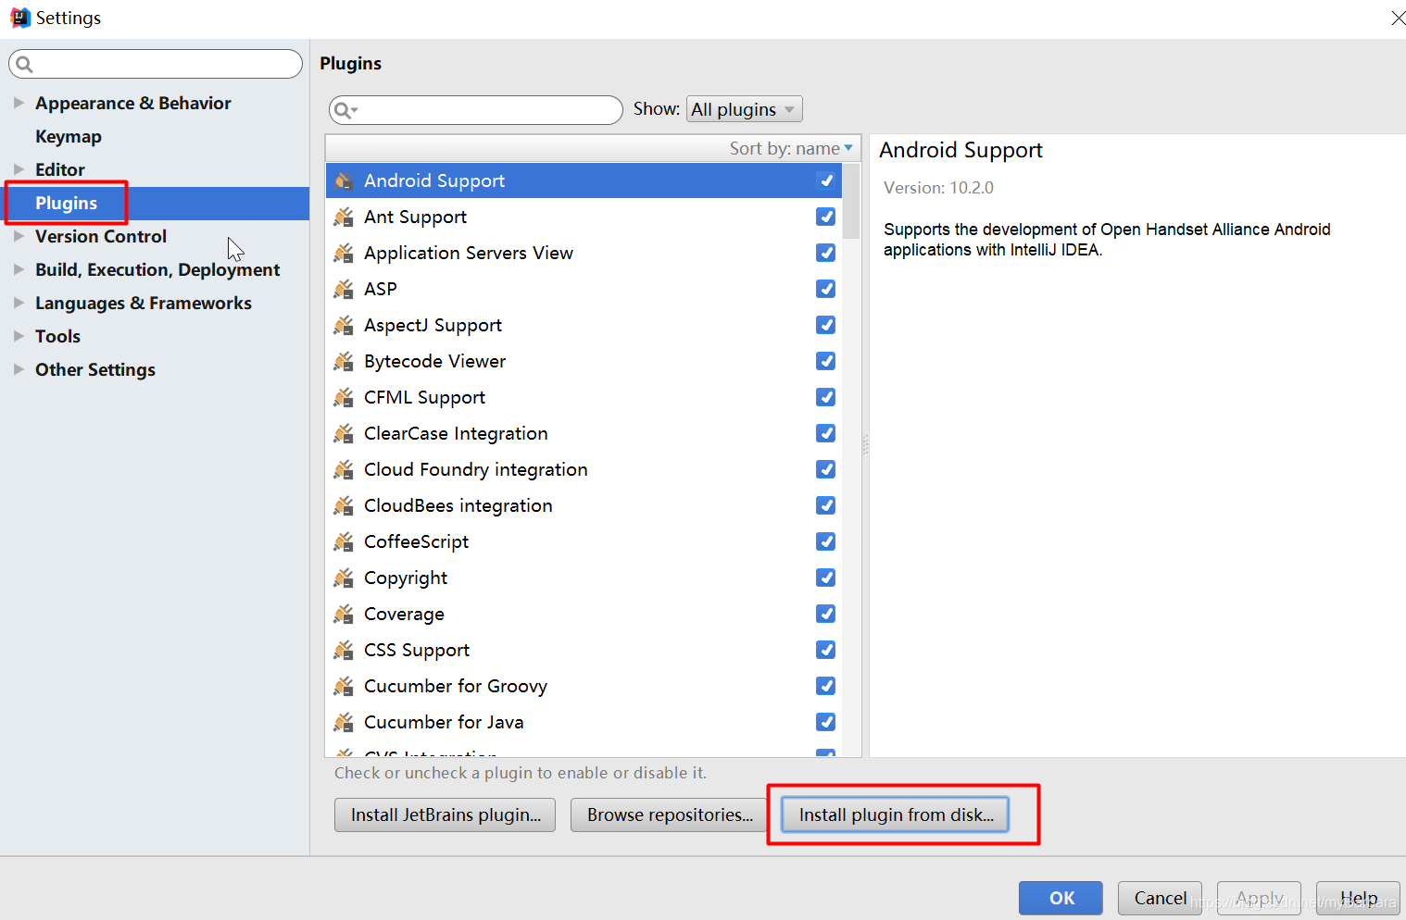Screen dimensions: 1406x920
Task: Select Keymap in the settings tree
Action: (x=69, y=136)
